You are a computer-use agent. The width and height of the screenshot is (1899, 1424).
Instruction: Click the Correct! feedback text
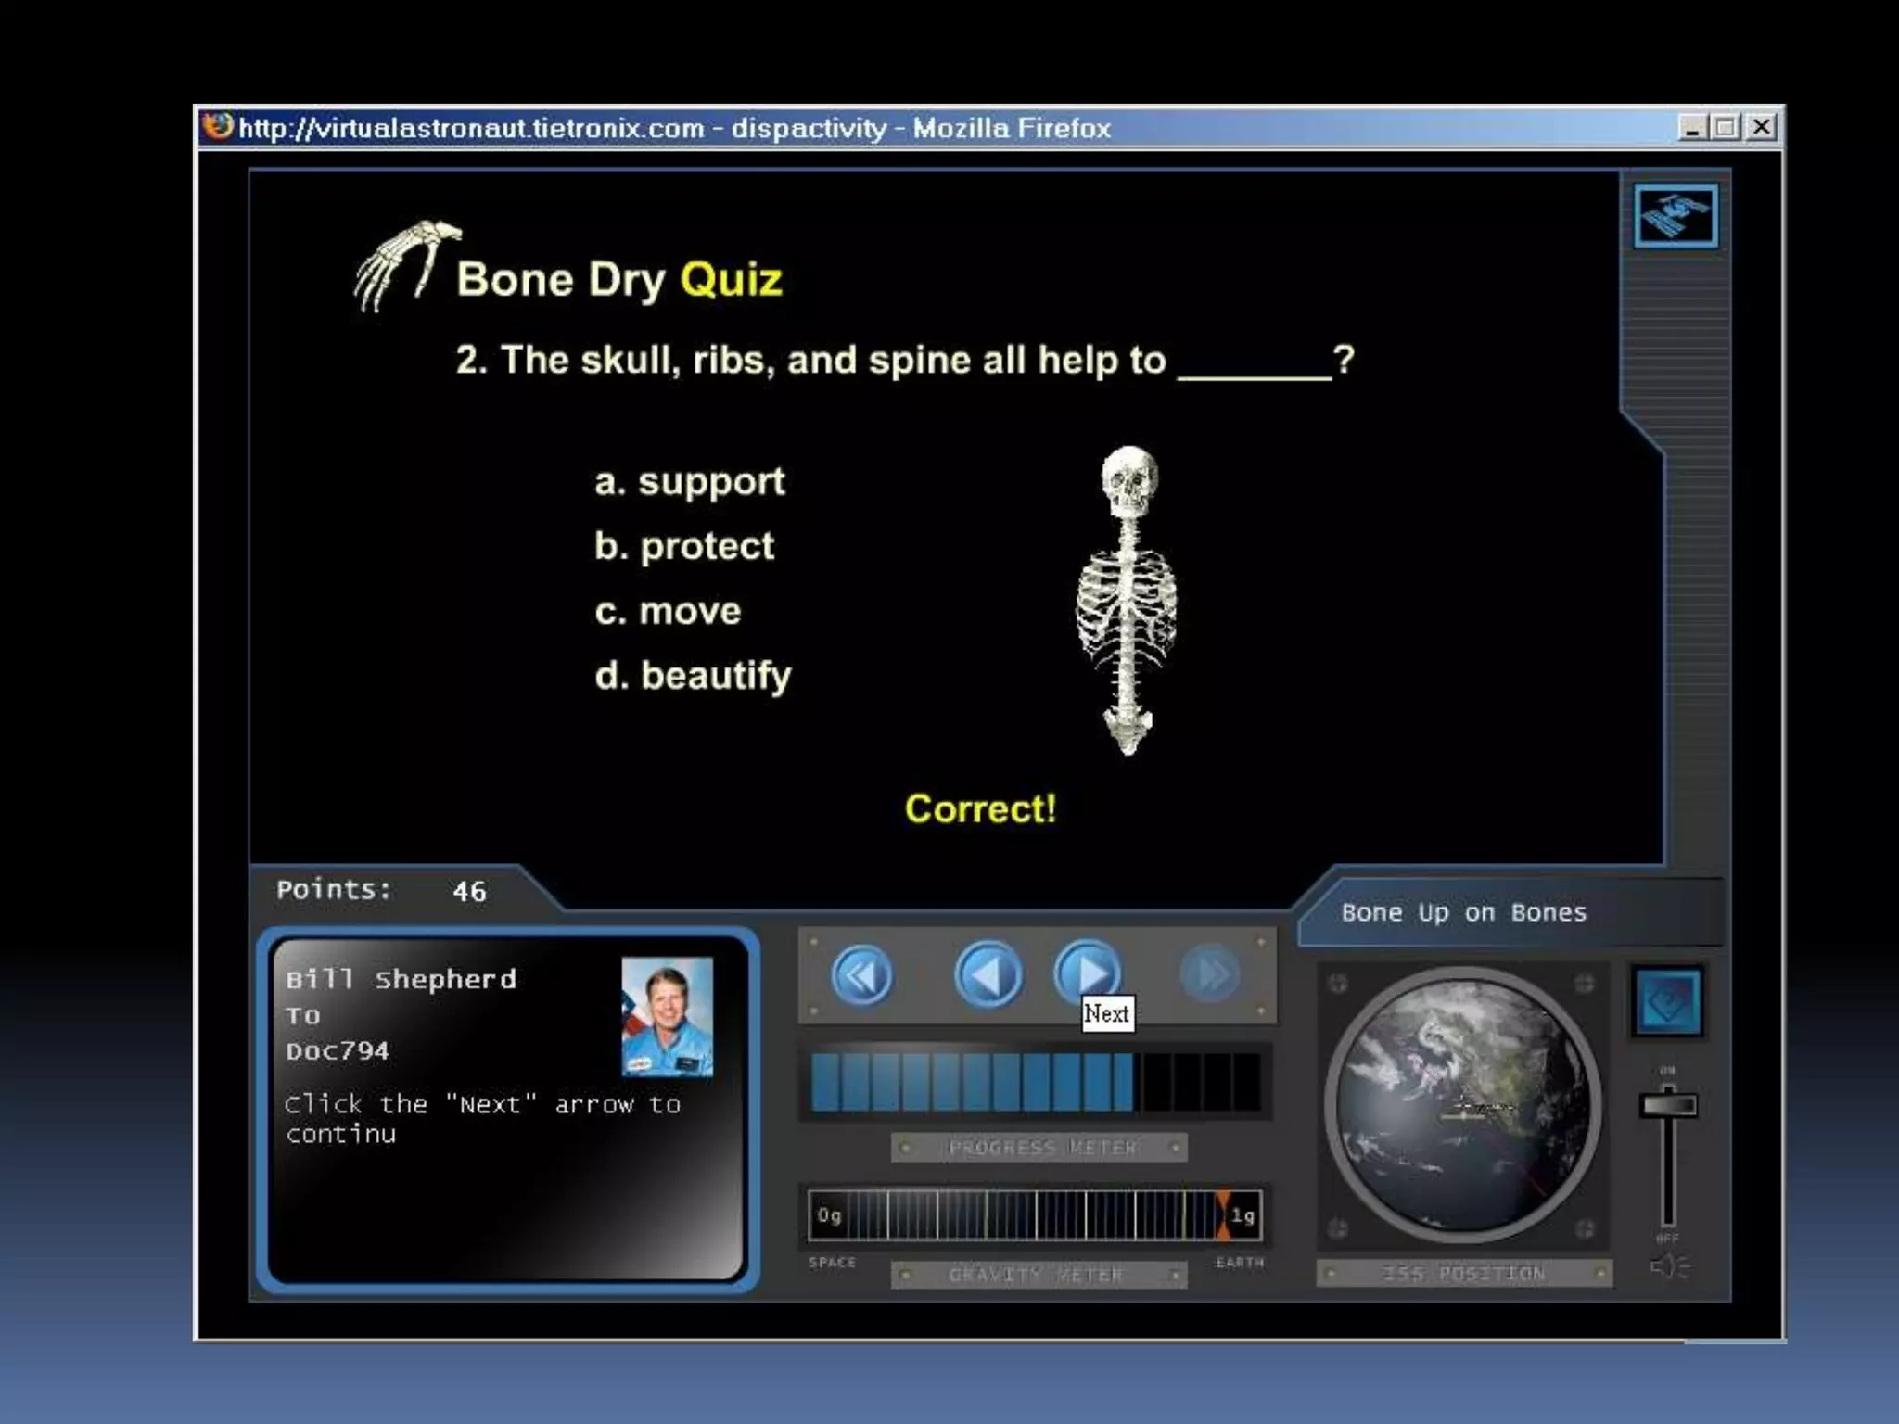[980, 809]
